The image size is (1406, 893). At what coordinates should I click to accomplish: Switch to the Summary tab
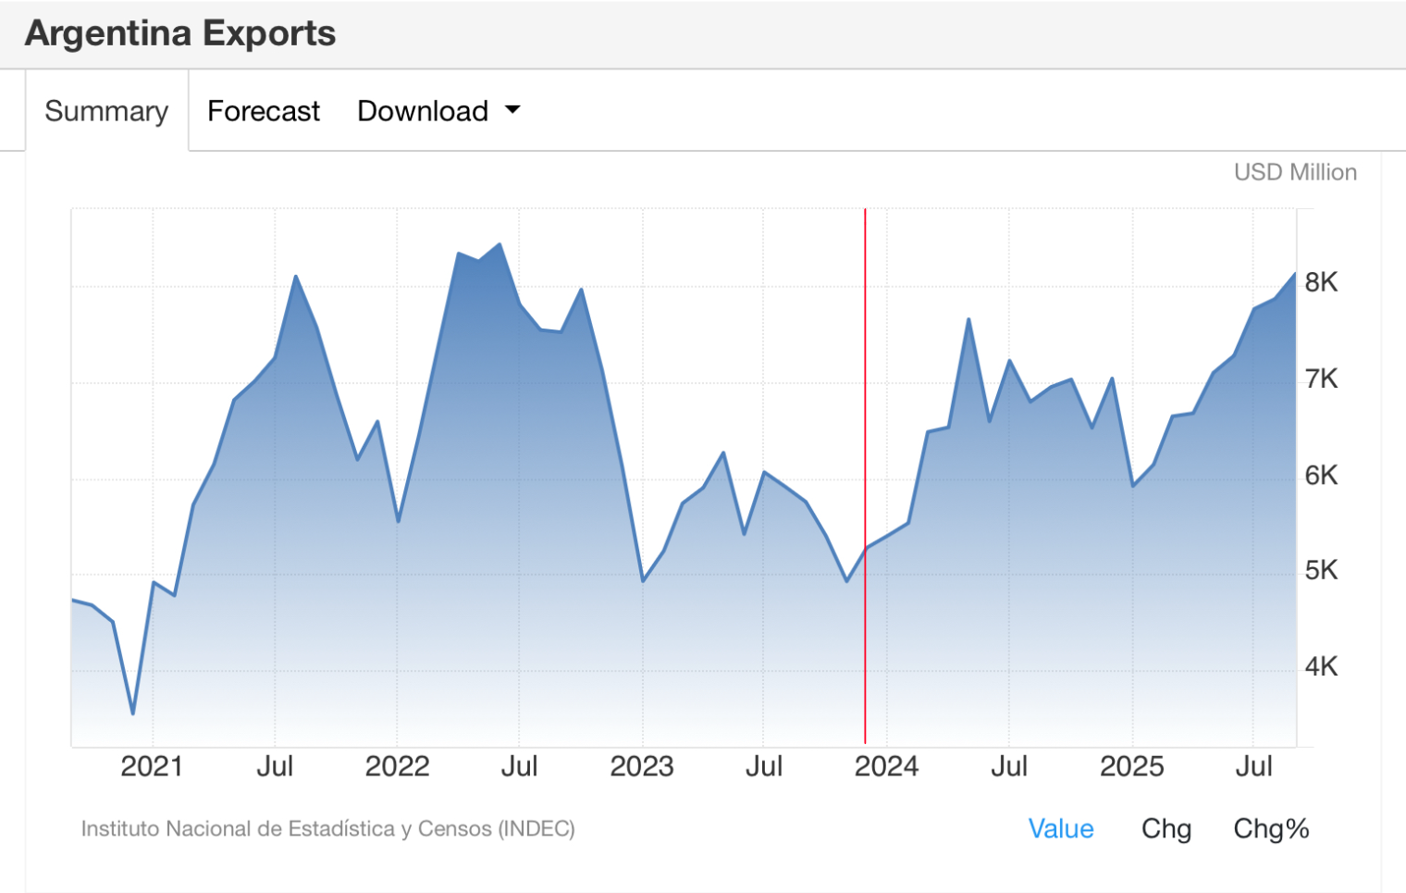pyautogui.click(x=106, y=111)
